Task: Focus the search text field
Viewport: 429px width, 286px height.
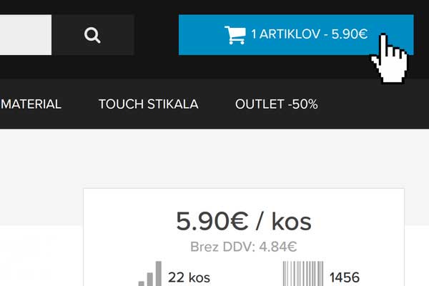Action: (x=26, y=35)
